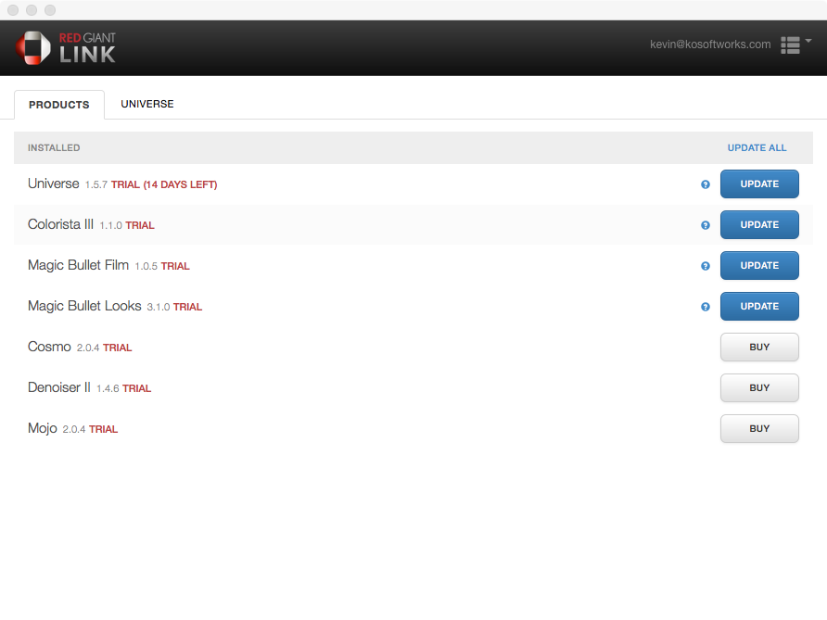Click the Red Giant Link logo
Image resolution: width=827 pixels, height=620 pixels.
pyautogui.click(x=66, y=48)
